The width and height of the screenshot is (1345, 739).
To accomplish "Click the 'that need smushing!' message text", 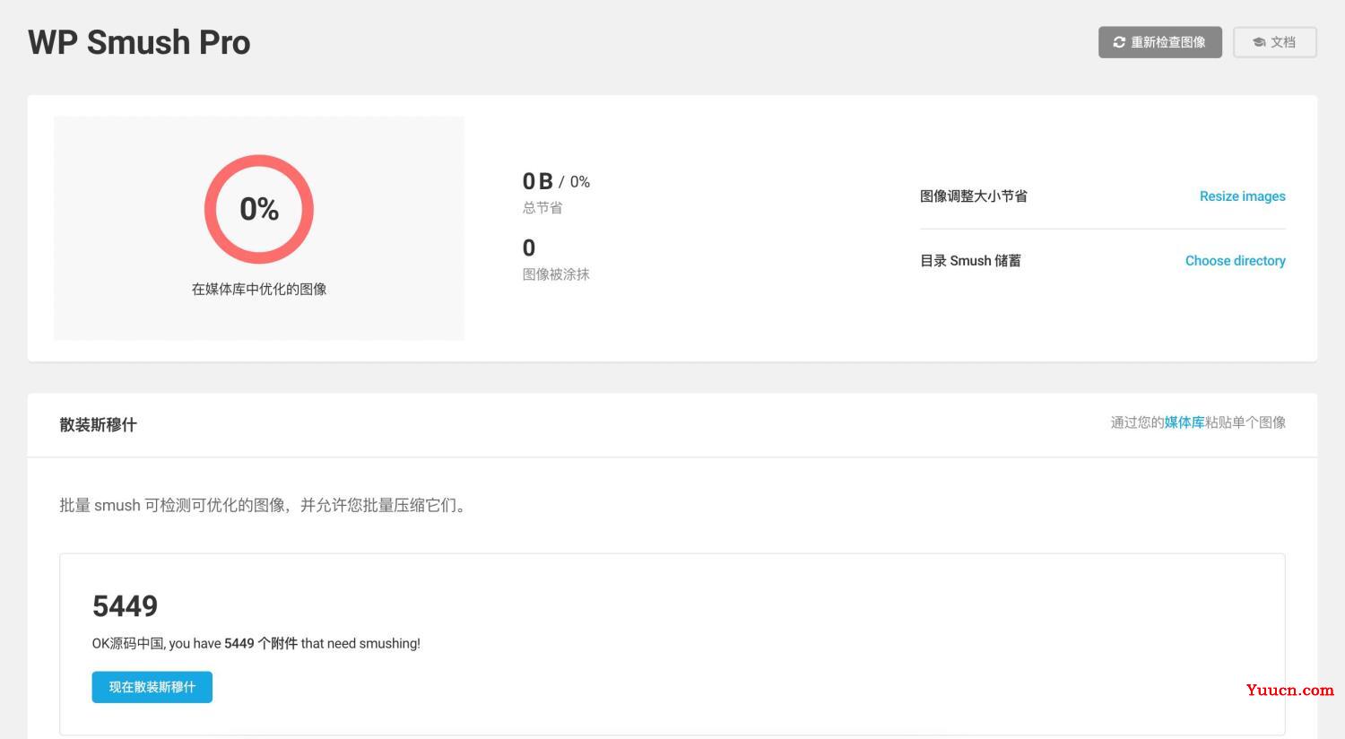I will [x=360, y=644].
